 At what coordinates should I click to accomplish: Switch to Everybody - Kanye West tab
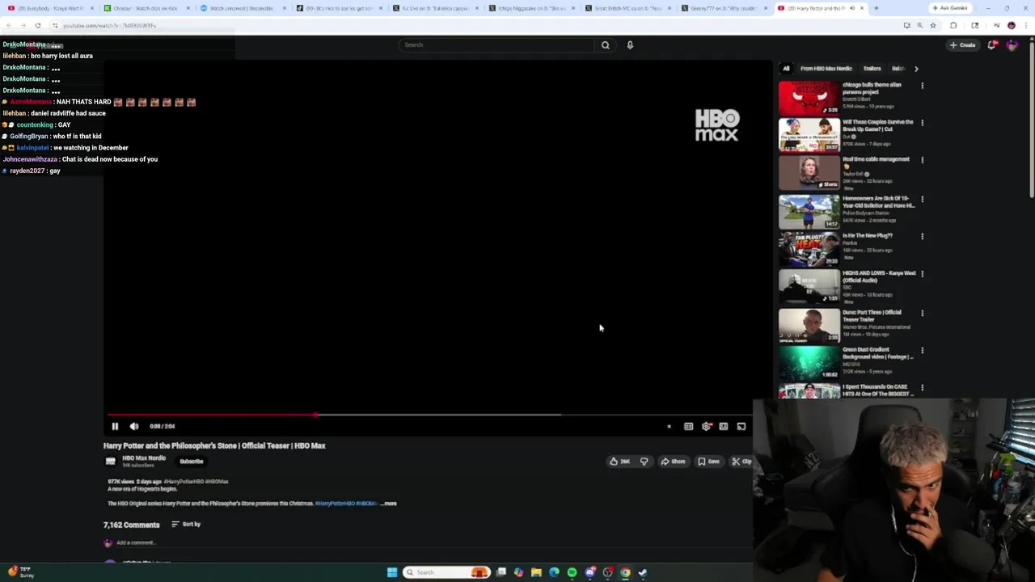point(50,8)
